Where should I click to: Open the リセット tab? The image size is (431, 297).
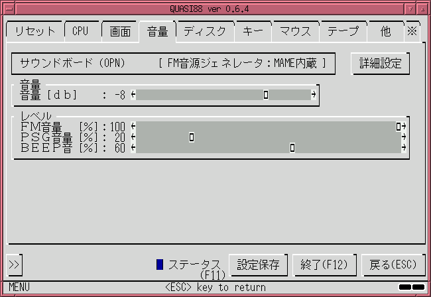click(35, 31)
